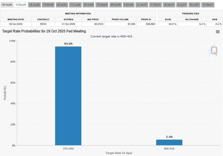Open the 27 Jan27 meeting tab

(x=142, y=5)
